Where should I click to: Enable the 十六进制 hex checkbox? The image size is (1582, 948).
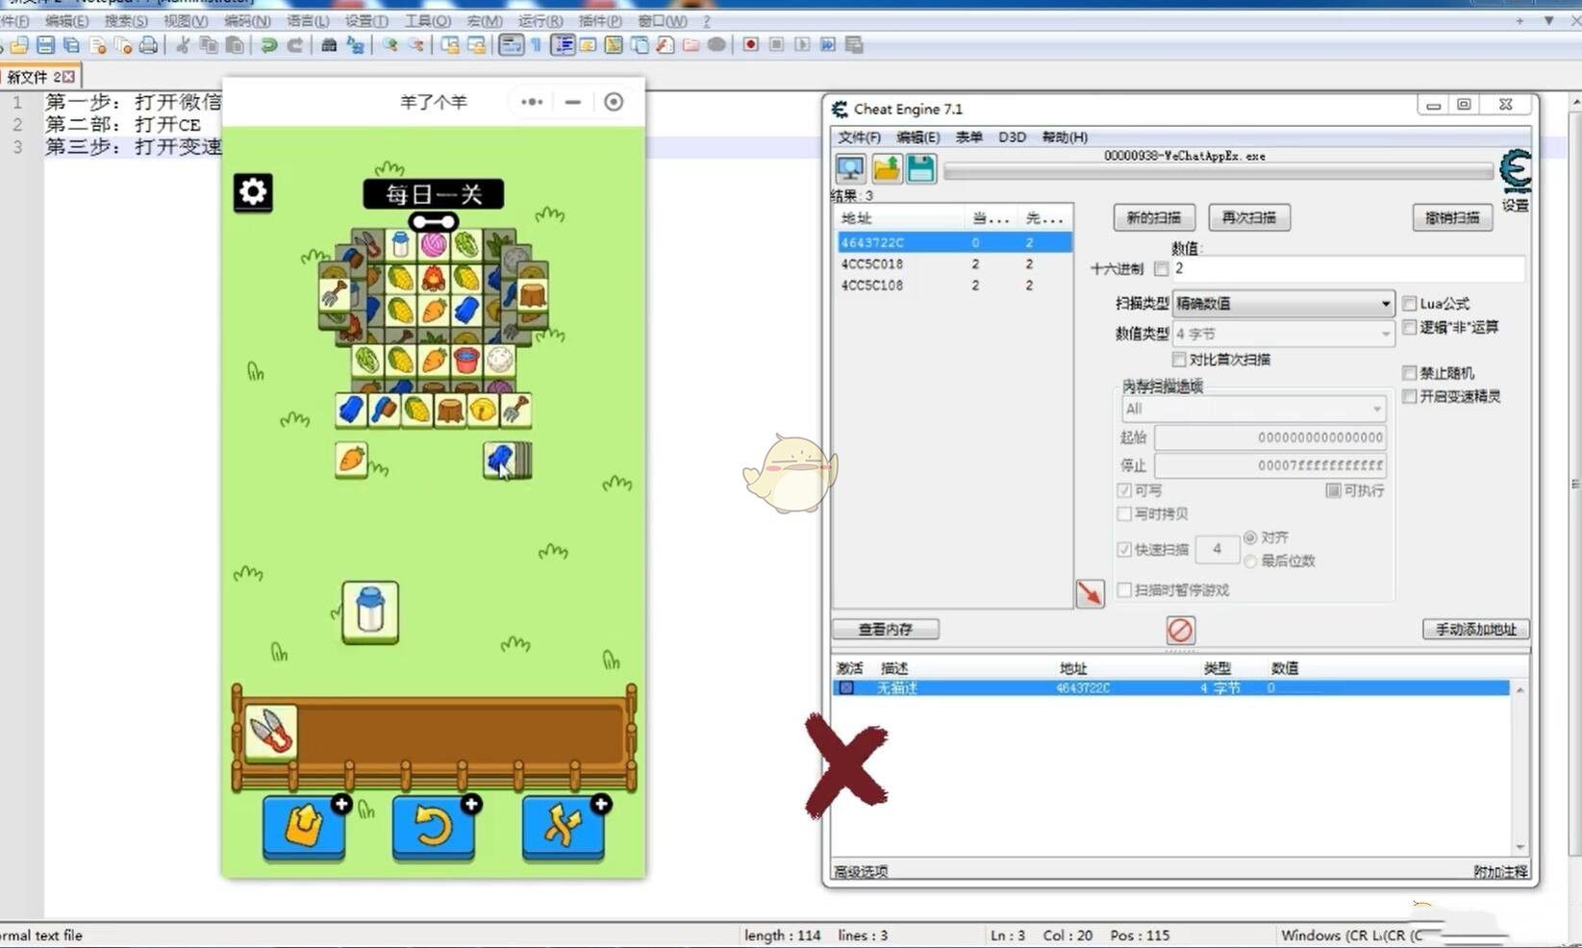(x=1162, y=269)
